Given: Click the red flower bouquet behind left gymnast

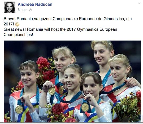Looking at the screenshot, I should [x=46, y=69].
